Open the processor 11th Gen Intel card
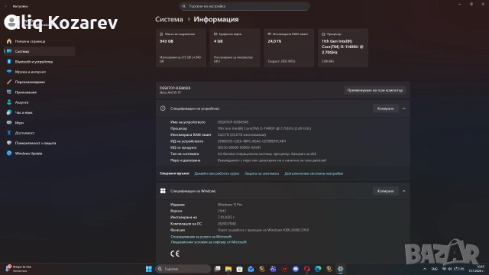This screenshot has width=489, height=275. coord(343,47)
